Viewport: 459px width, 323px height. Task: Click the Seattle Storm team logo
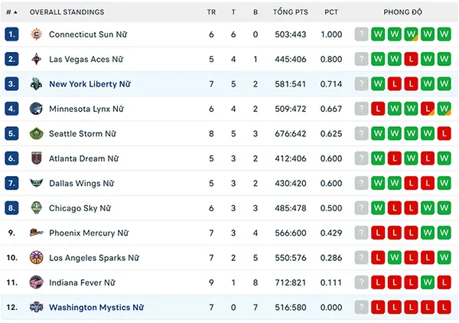tap(36, 133)
